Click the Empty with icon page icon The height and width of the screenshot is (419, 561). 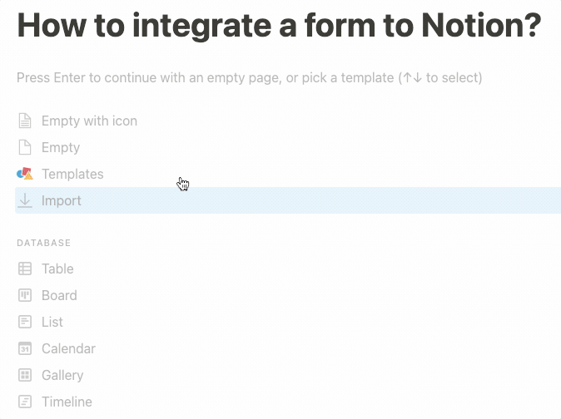tap(25, 121)
